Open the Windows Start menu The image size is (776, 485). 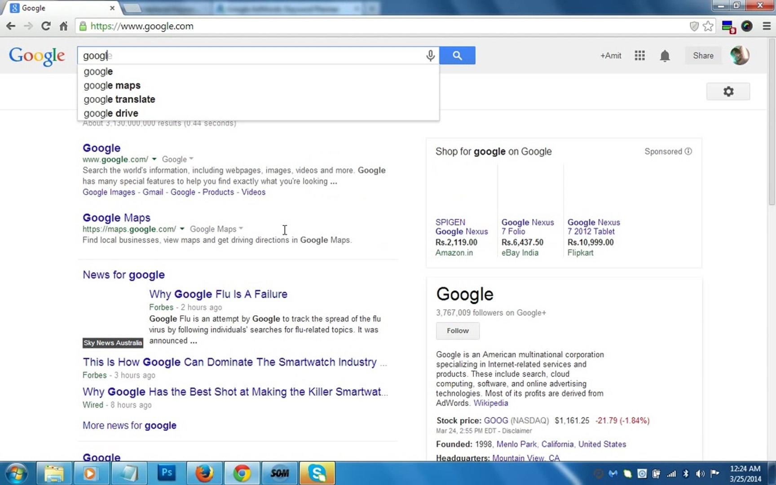[16, 473]
